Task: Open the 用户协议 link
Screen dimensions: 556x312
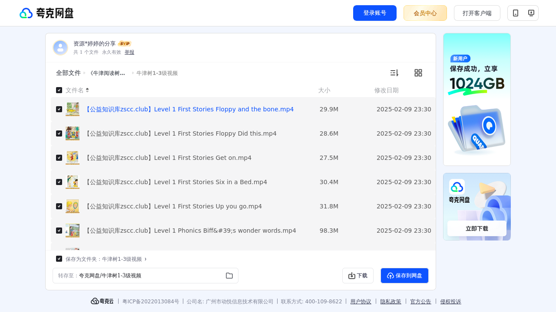Action: [x=361, y=302]
